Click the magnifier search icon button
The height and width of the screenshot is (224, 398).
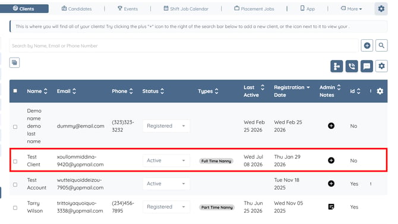[x=381, y=46]
